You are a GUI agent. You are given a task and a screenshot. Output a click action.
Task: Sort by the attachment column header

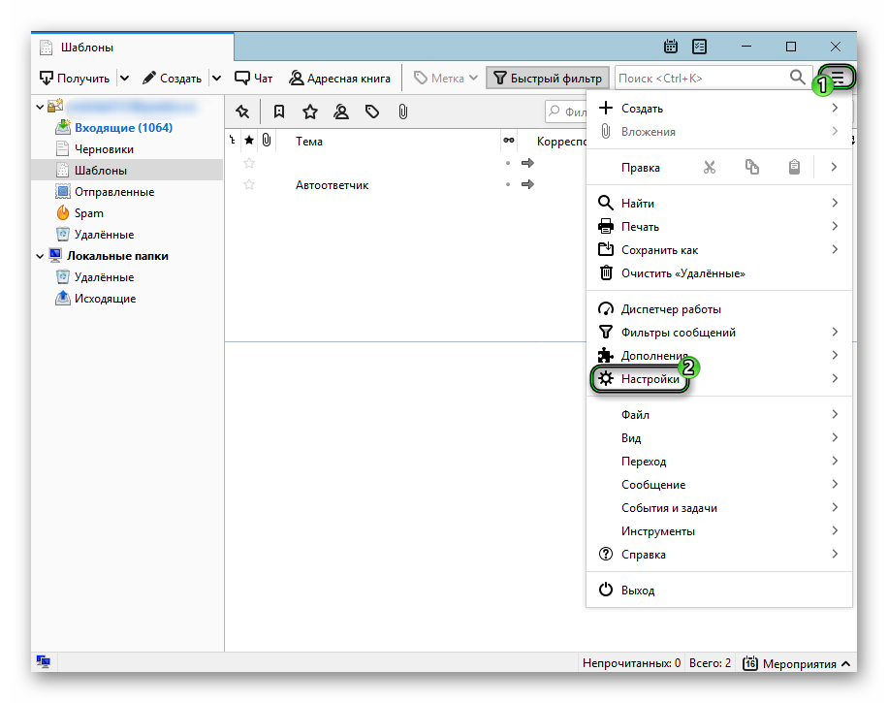(x=267, y=141)
